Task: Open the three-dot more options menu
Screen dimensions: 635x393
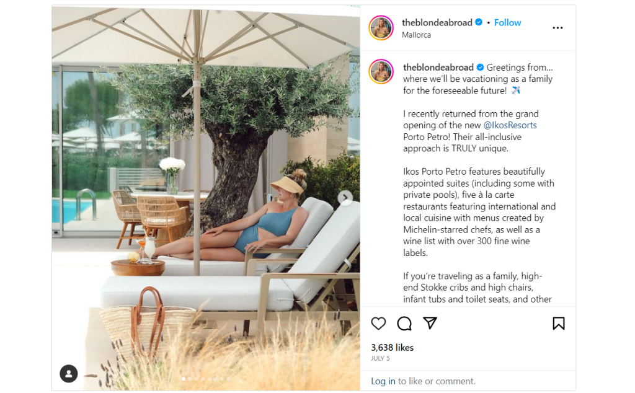Action: pos(557,28)
